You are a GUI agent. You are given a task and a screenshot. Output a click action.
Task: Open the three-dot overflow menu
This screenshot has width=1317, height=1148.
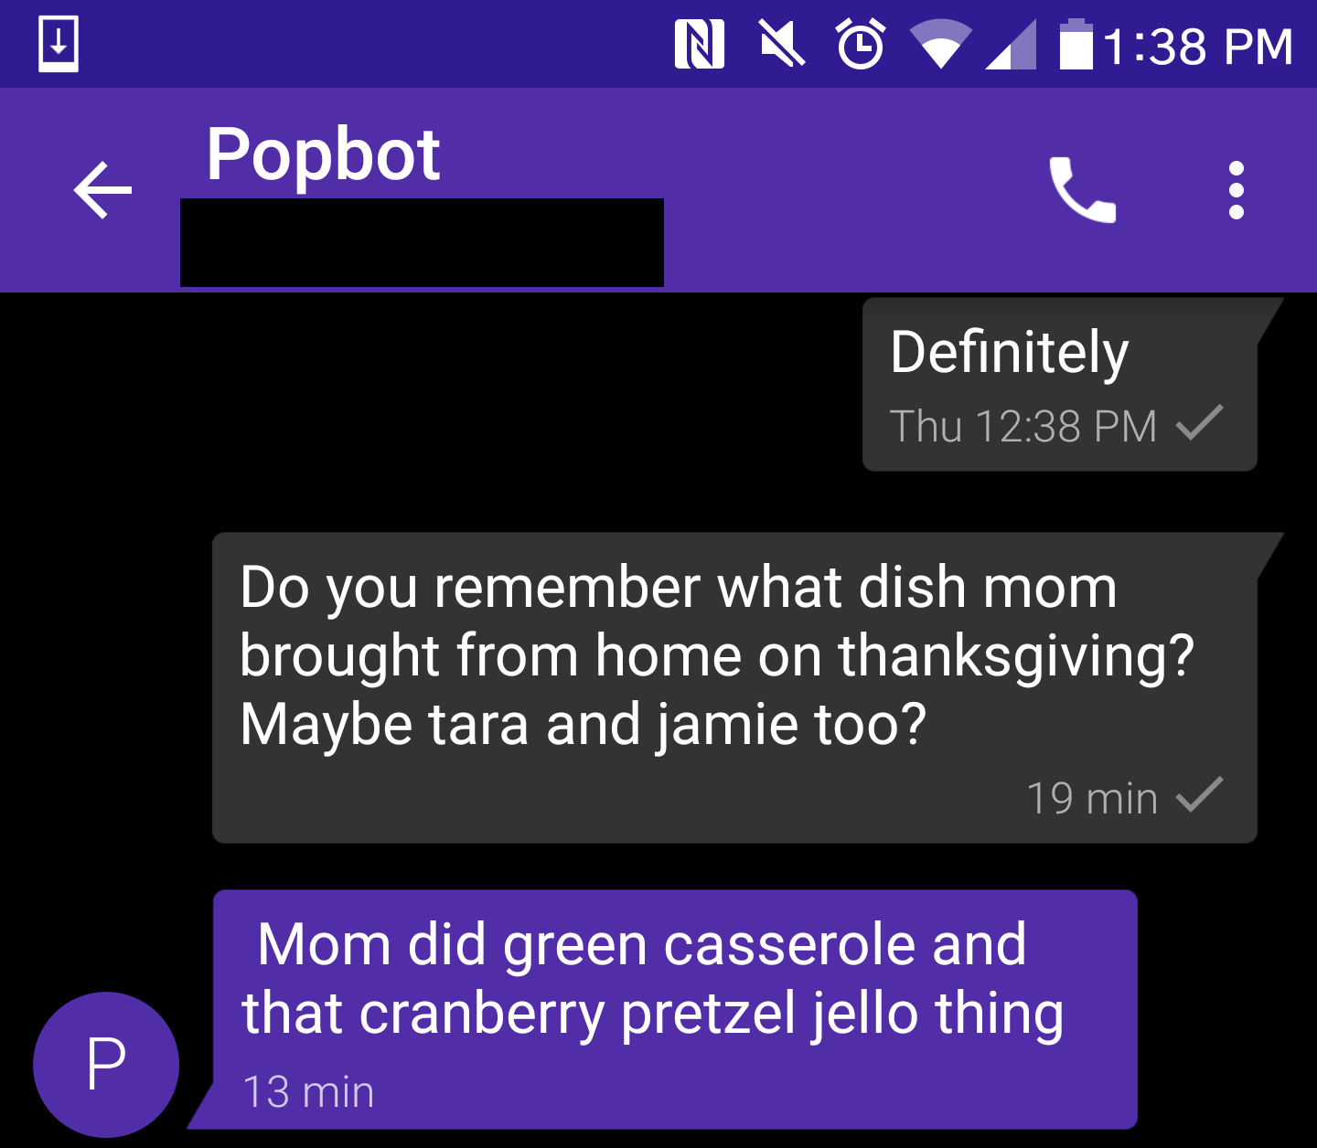coord(1236,190)
